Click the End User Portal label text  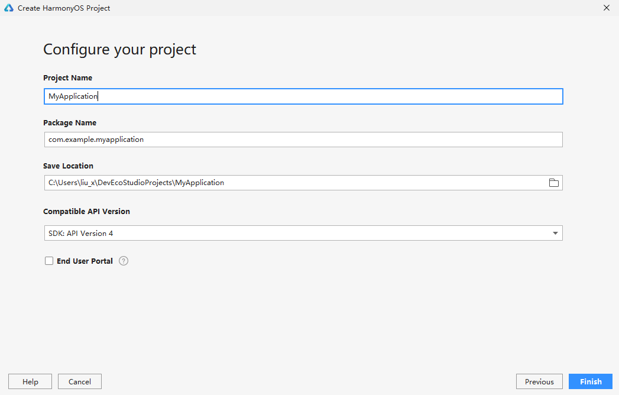tap(85, 261)
